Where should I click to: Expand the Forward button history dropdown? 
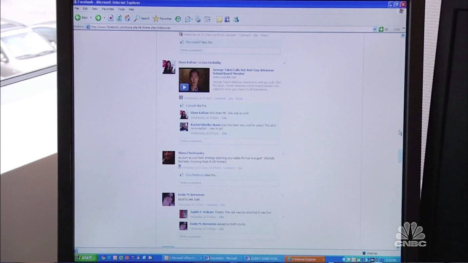pyautogui.click(x=104, y=18)
